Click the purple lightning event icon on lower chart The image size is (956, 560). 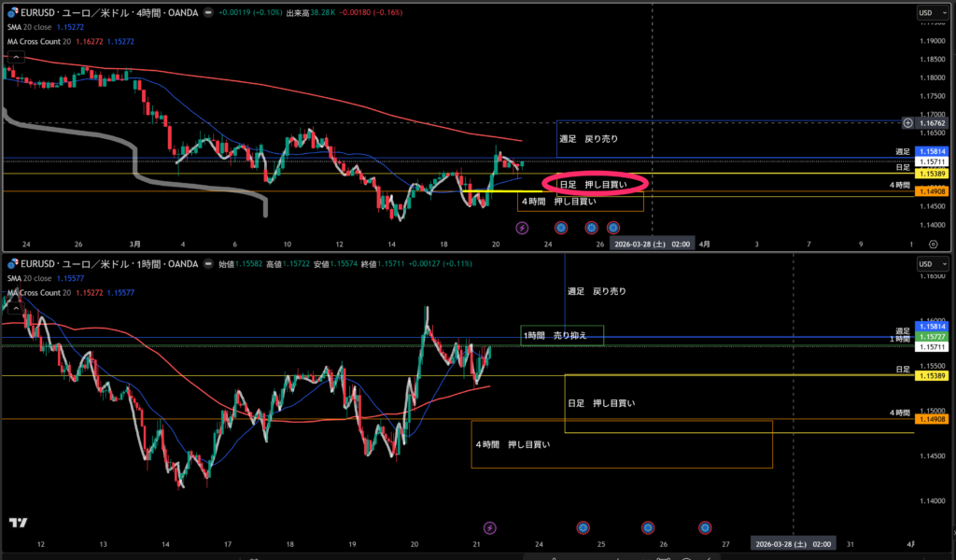(x=489, y=528)
